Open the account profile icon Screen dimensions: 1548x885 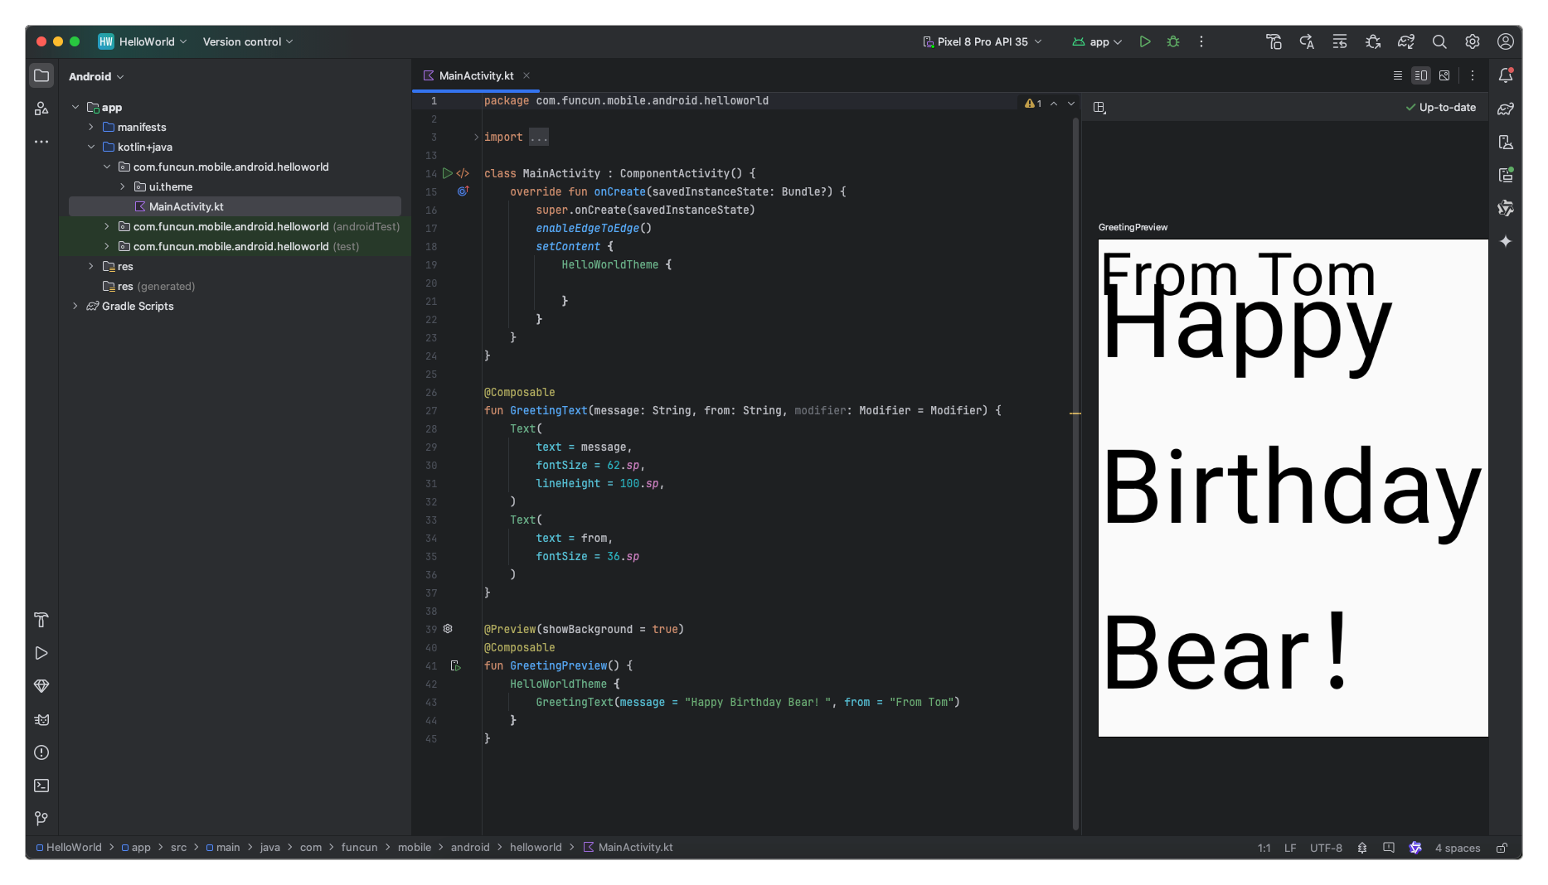(1506, 41)
